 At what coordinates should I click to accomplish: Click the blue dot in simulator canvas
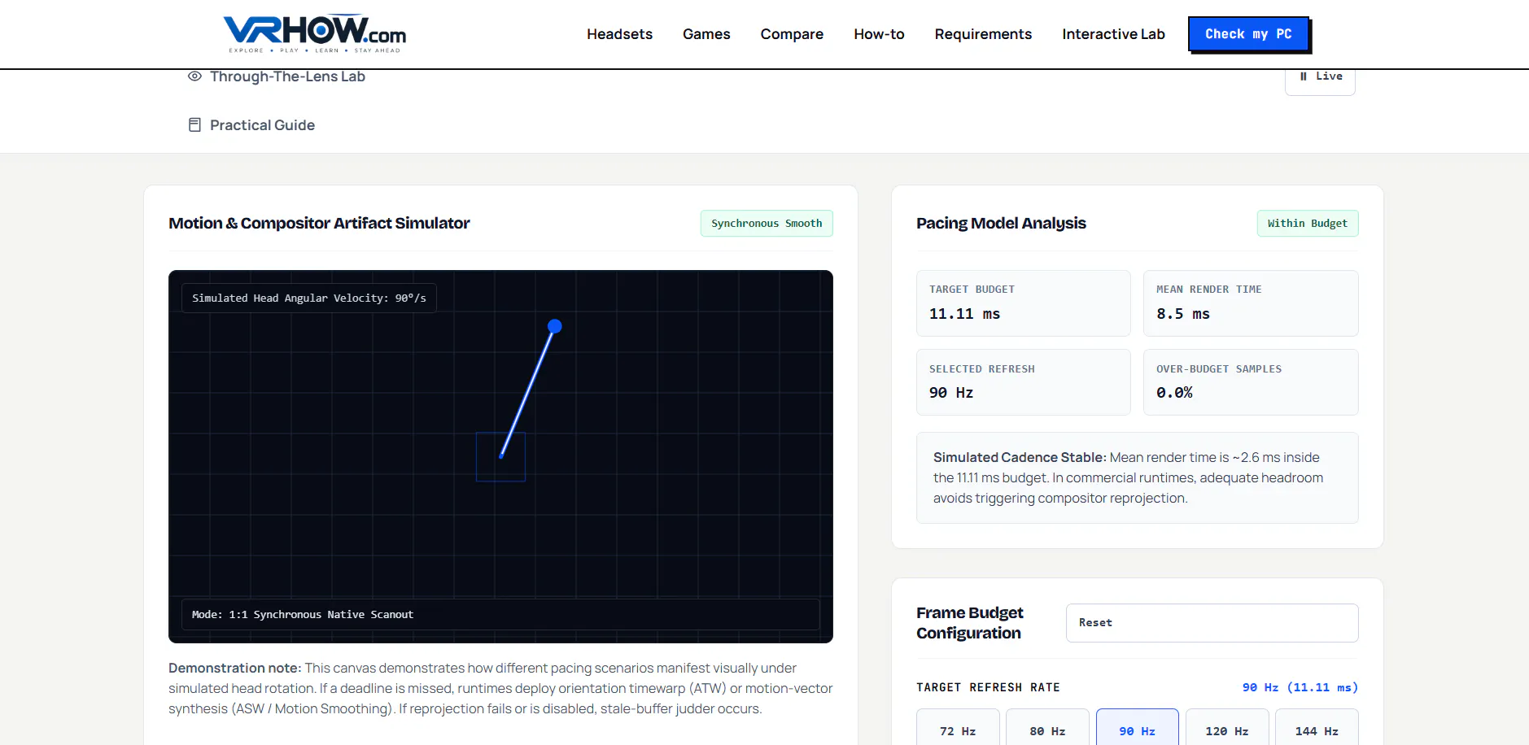555,326
